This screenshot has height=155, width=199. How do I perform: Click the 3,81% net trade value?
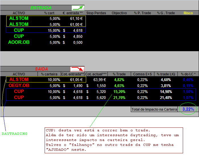[166, 86]
